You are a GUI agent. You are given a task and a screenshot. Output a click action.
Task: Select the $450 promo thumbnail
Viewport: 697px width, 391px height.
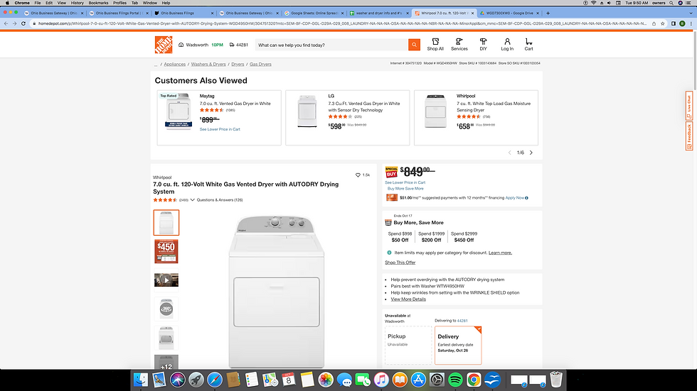[x=166, y=251]
